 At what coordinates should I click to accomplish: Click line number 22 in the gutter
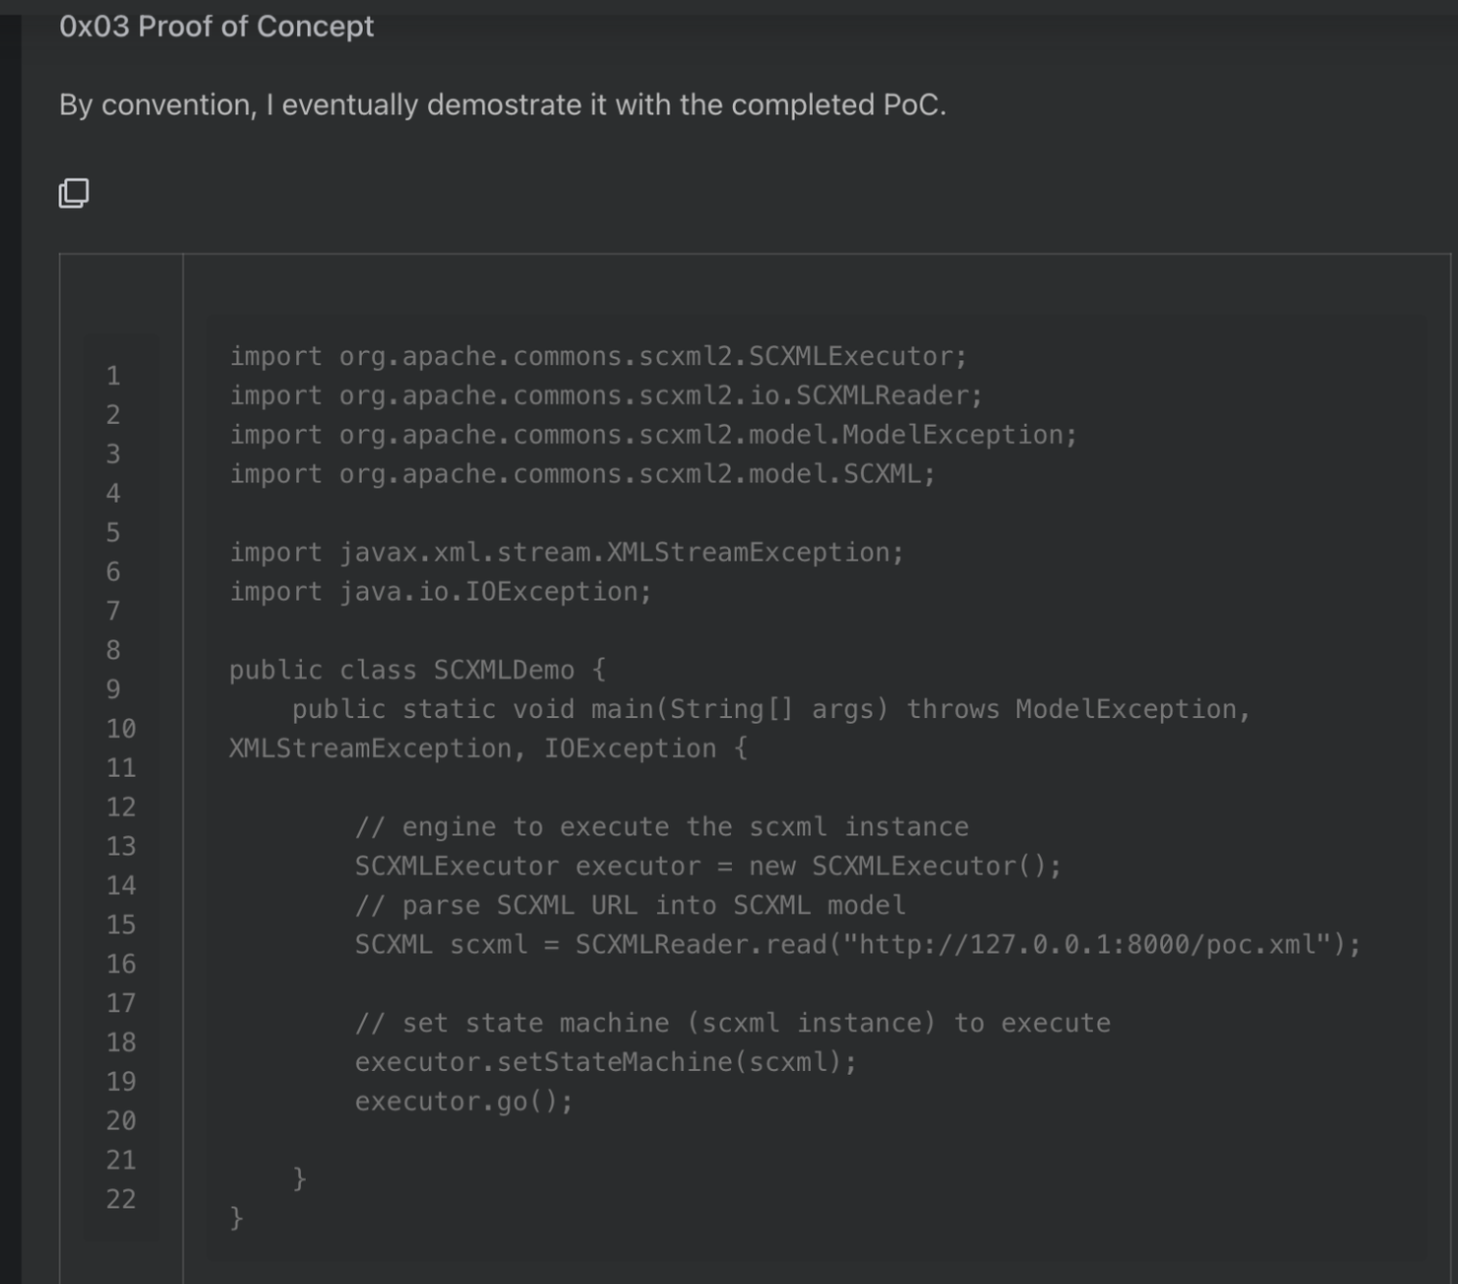121,1199
